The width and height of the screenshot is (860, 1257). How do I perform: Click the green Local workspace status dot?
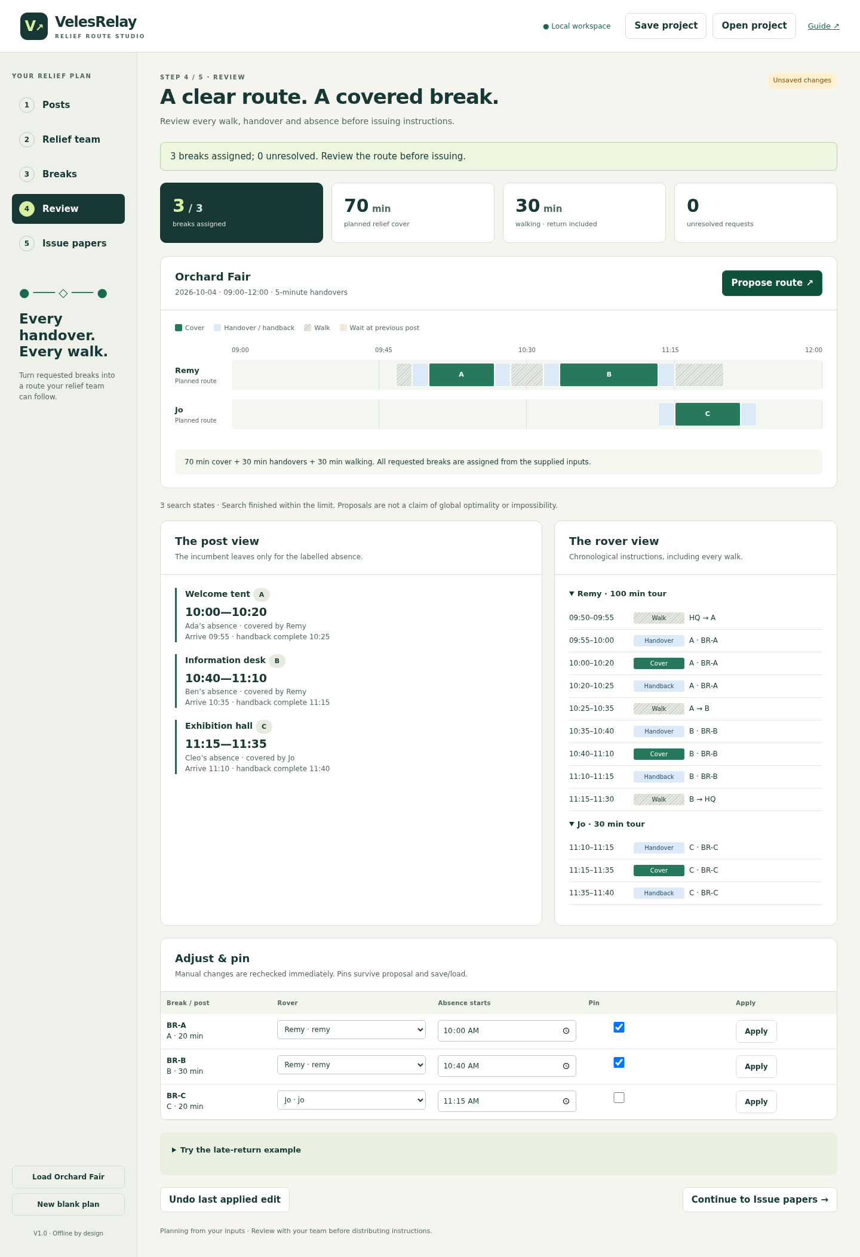point(546,26)
